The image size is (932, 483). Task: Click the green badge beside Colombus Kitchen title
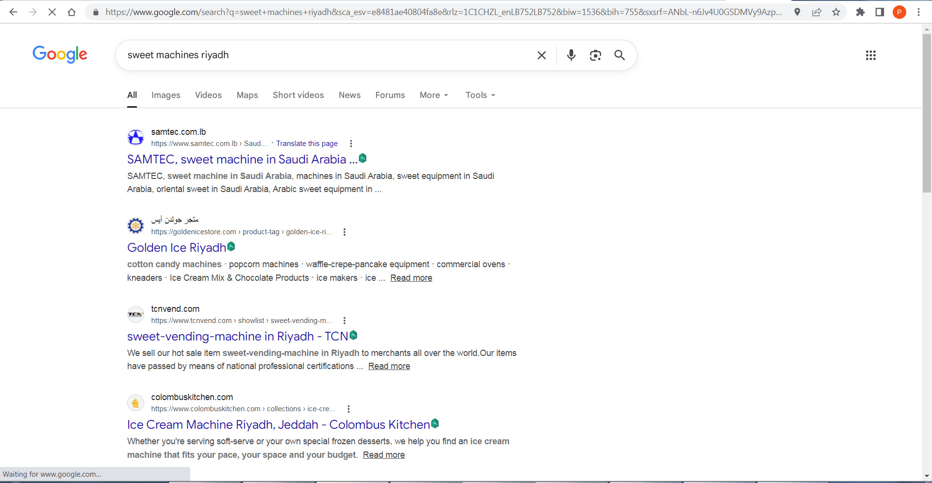435,423
